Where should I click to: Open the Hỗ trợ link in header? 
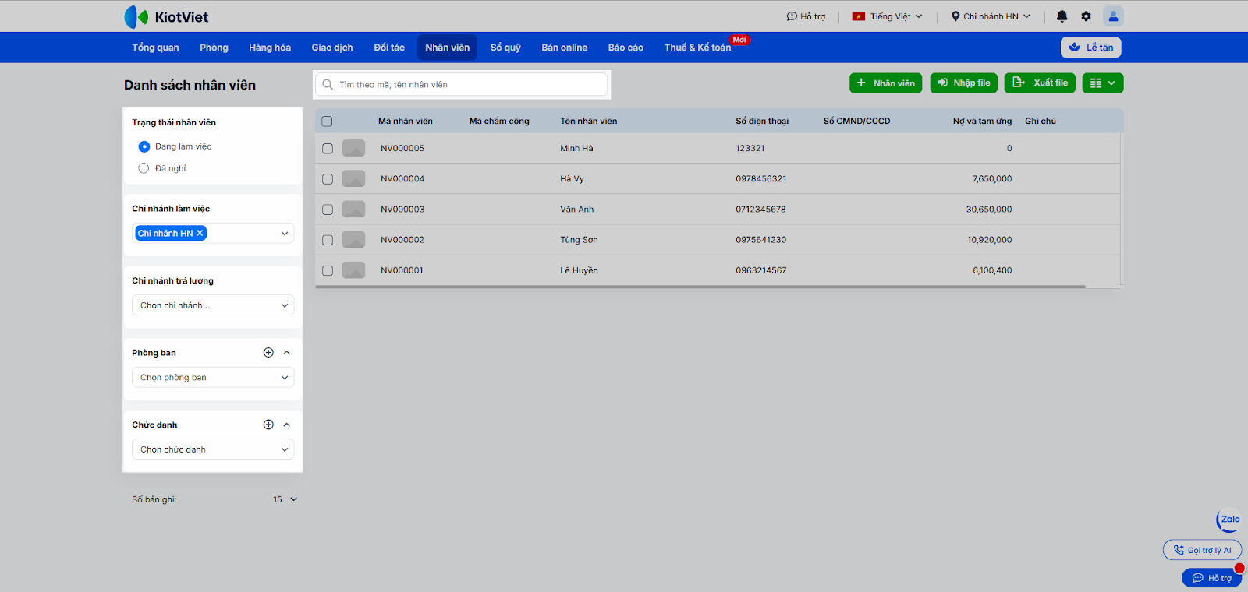point(806,16)
